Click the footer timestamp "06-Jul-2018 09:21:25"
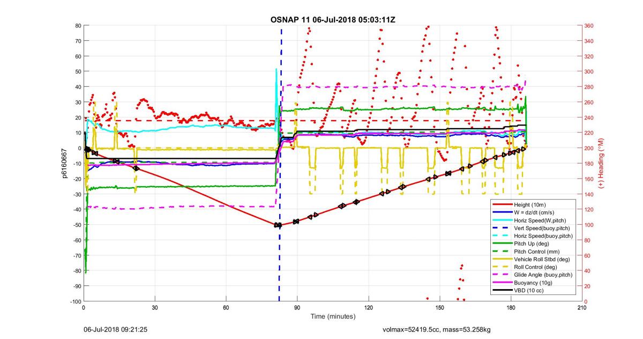Screen dimensions: 643x339 pyautogui.click(x=116, y=330)
